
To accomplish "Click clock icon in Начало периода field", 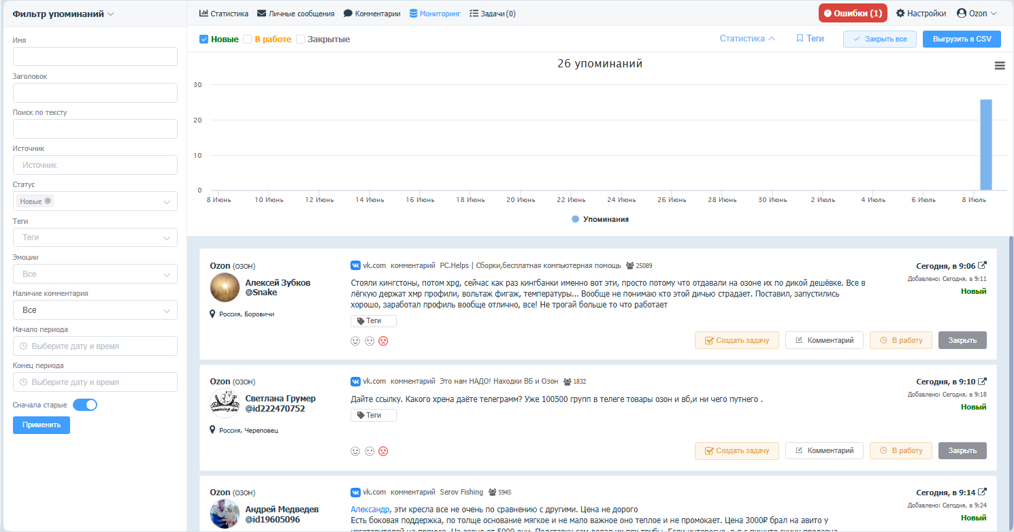I will [x=24, y=346].
